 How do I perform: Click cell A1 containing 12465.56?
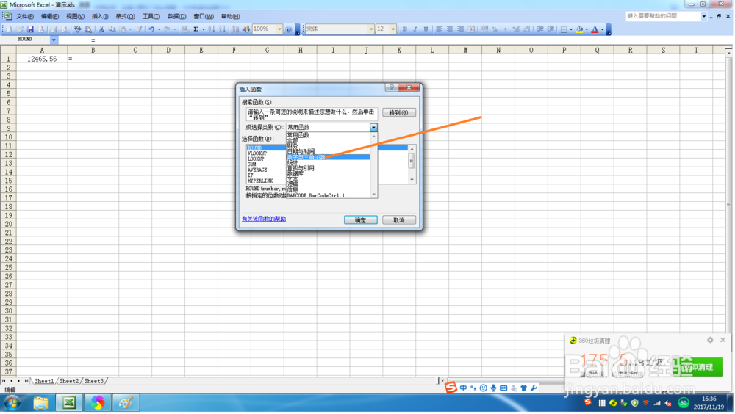coord(42,59)
